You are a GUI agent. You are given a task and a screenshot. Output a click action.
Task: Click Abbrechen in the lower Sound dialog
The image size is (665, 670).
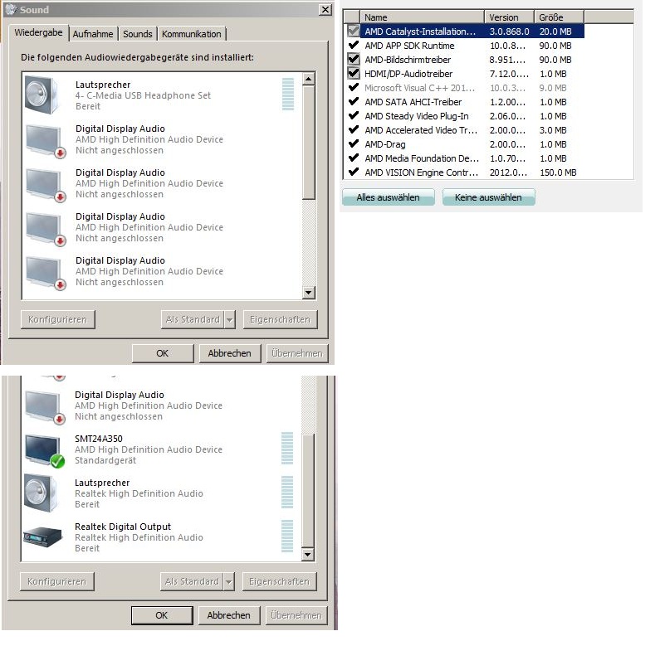[229, 615]
